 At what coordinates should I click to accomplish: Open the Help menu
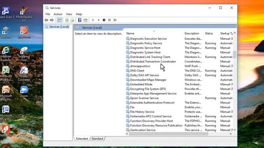[79, 14]
